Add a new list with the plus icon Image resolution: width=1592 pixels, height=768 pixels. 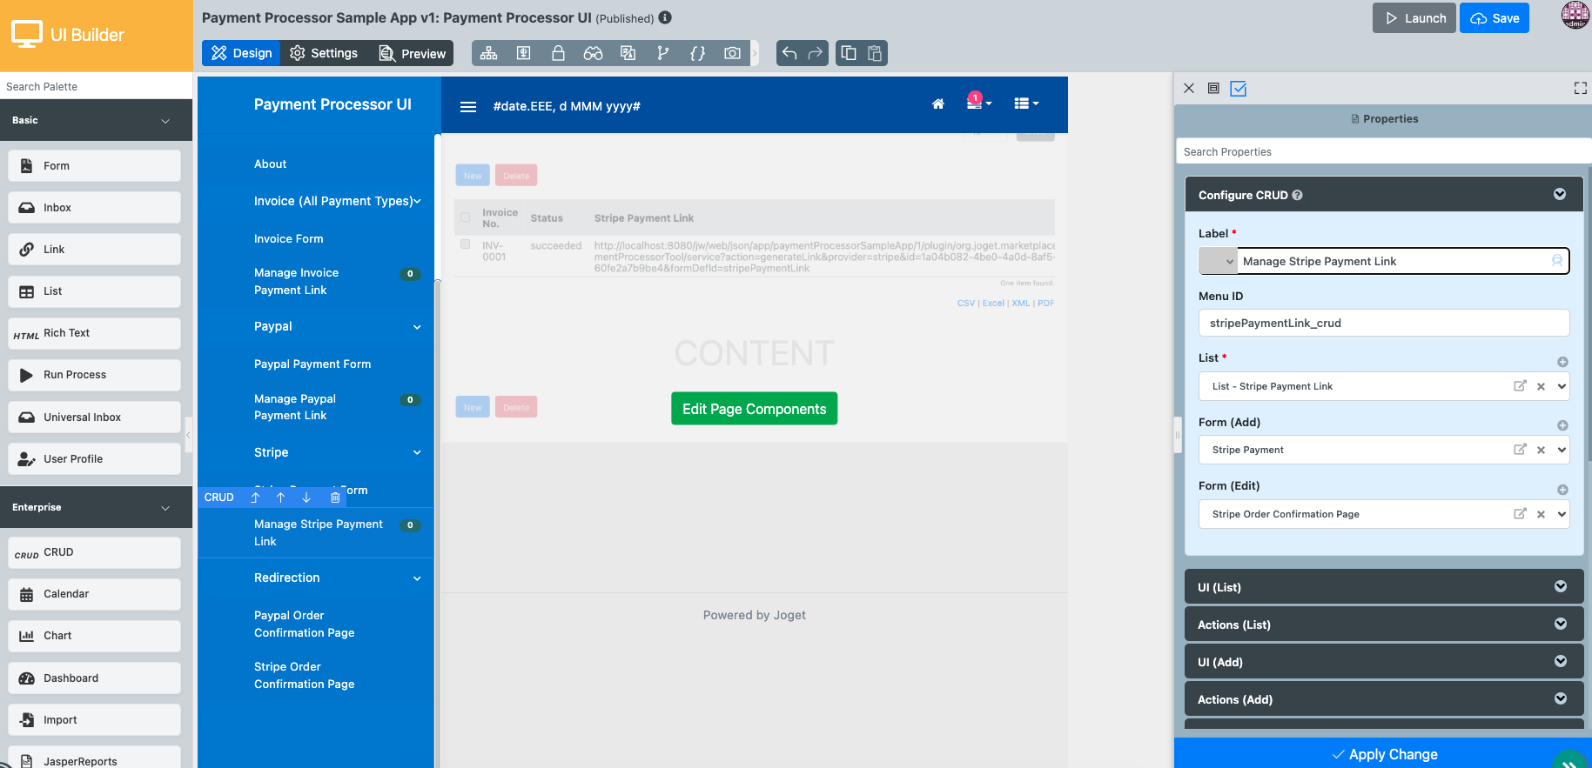point(1562,362)
